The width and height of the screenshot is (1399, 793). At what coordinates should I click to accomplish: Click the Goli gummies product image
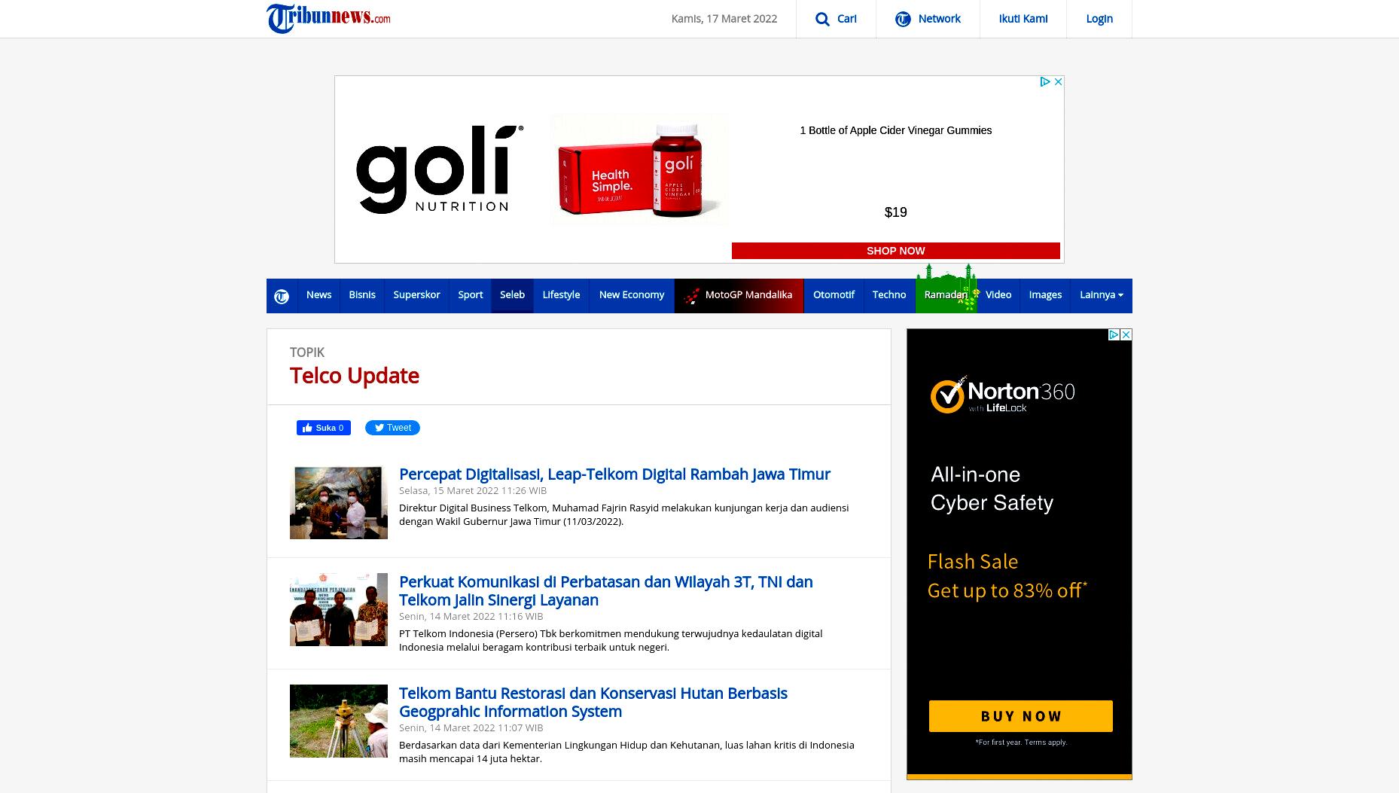coord(639,169)
